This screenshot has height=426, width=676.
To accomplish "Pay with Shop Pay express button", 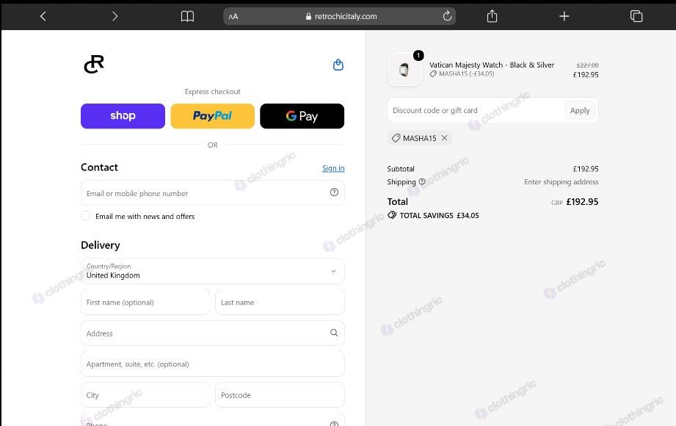I will click(123, 116).
